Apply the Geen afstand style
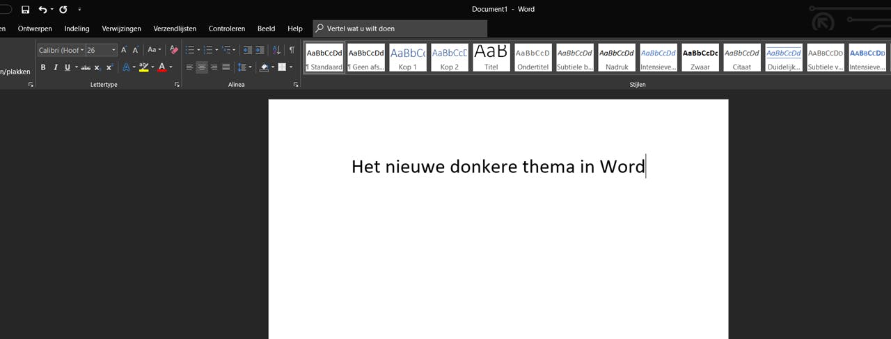This screenshot has width=891, height=339. pos(366,58)
